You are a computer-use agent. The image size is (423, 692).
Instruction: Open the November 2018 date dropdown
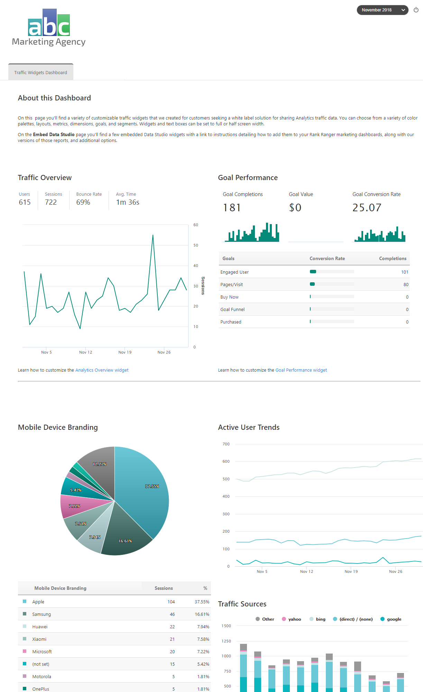(382, 10)
